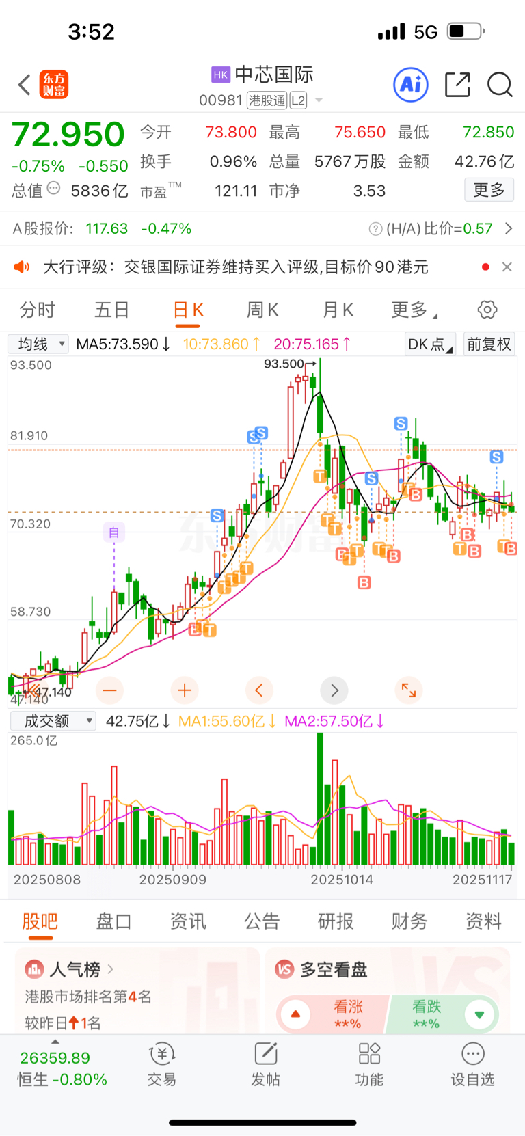
Task: Open the 公告 tab
Action: [262, 922]
